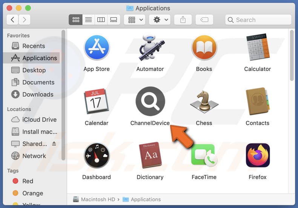Go back with the left chevron button
Viewport: 298px width, 208px height.
pos(12,20)
